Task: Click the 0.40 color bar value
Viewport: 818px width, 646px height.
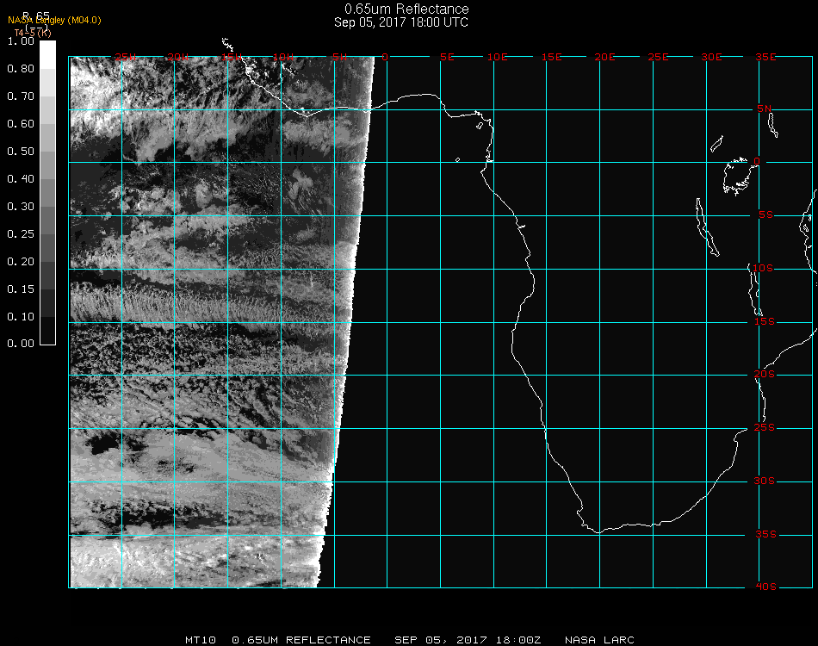Action: pyautogui.click(x=21, y=179)
